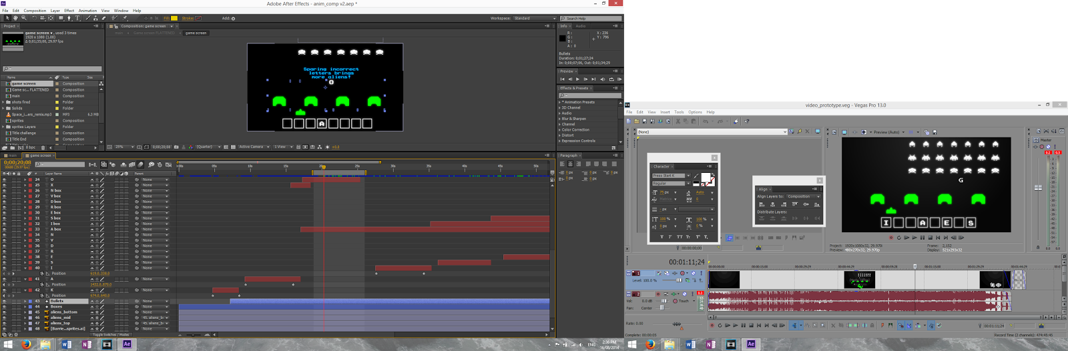1068x351 pixels.
Task: Select the Type tool in After Effects
Action: pyautogui.click(x=77, y=19)
